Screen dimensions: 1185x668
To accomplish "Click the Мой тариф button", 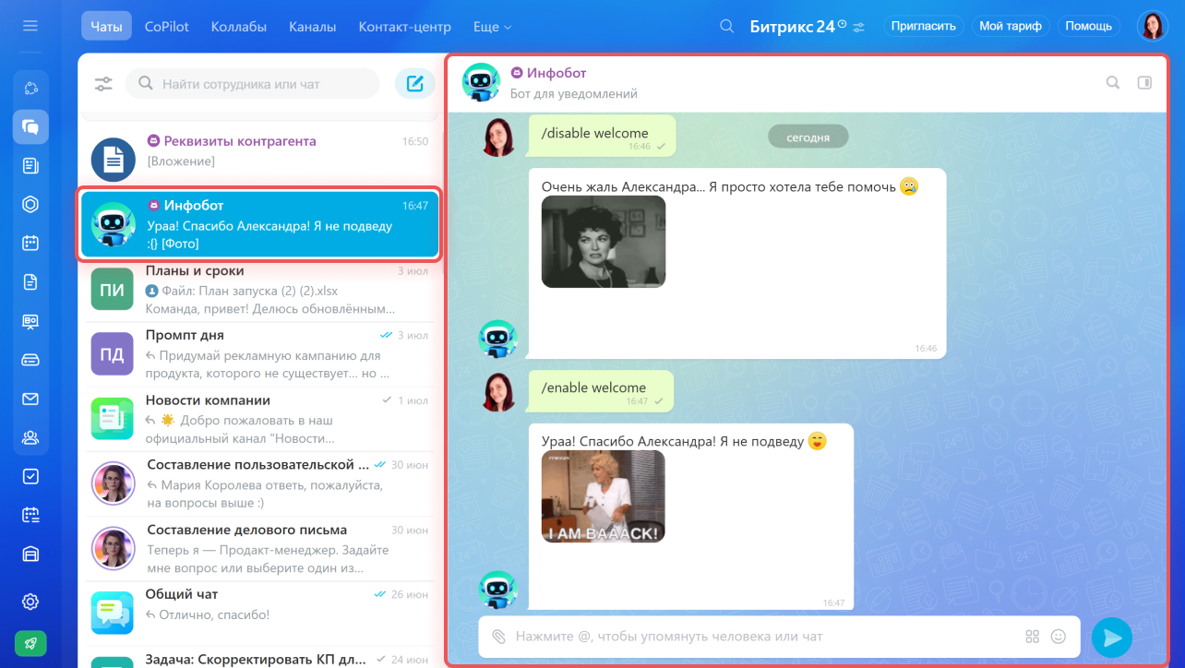I will click(x=1011, y=26).
